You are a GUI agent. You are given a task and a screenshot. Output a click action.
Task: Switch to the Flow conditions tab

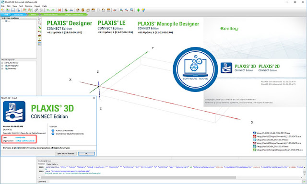tap(50, 15)
